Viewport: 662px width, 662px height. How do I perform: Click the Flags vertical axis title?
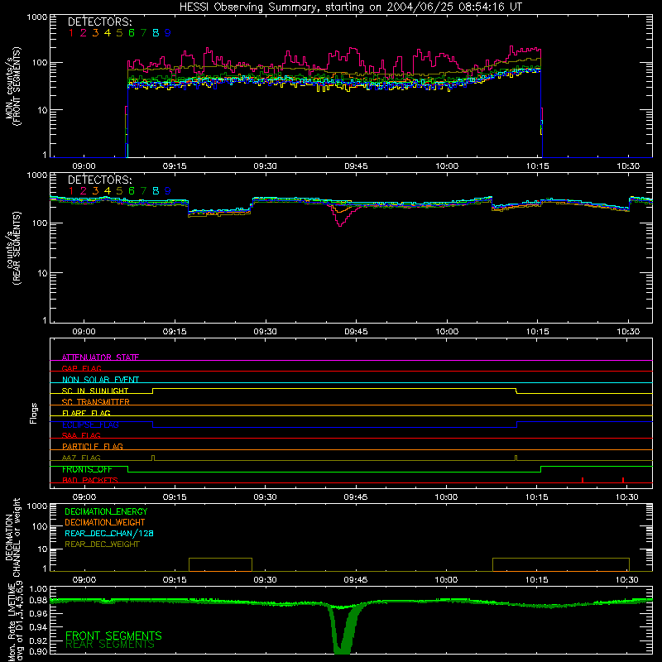(33, 413)
